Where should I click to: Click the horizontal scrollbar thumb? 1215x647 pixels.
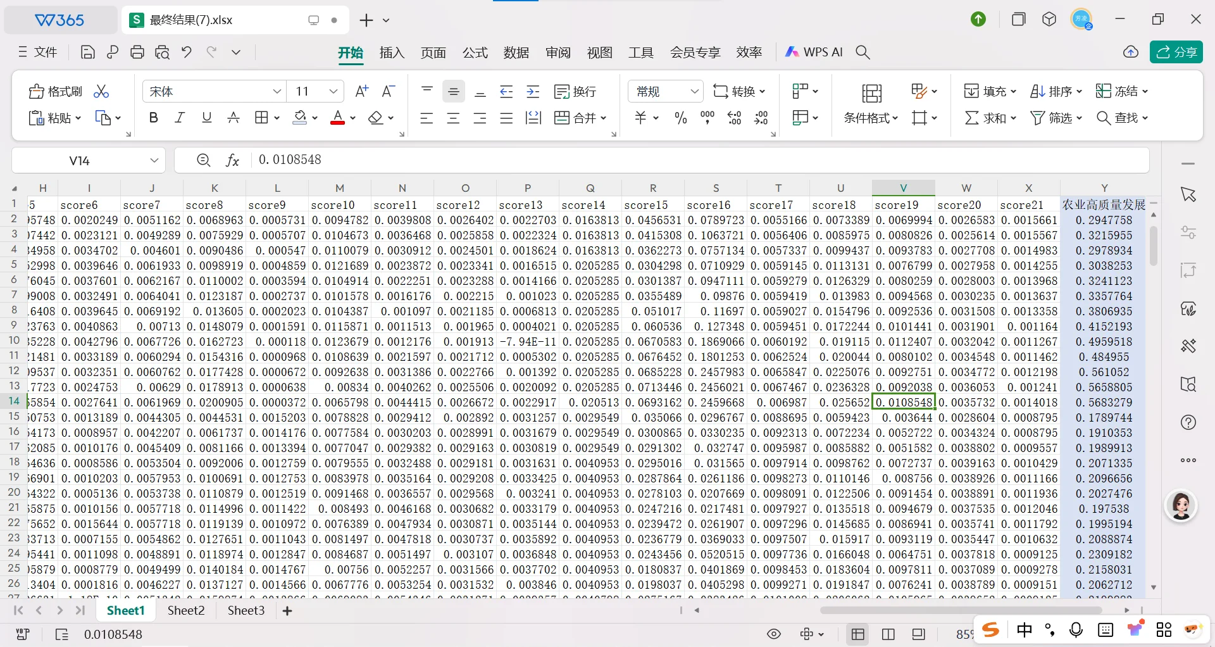point(961,611)
